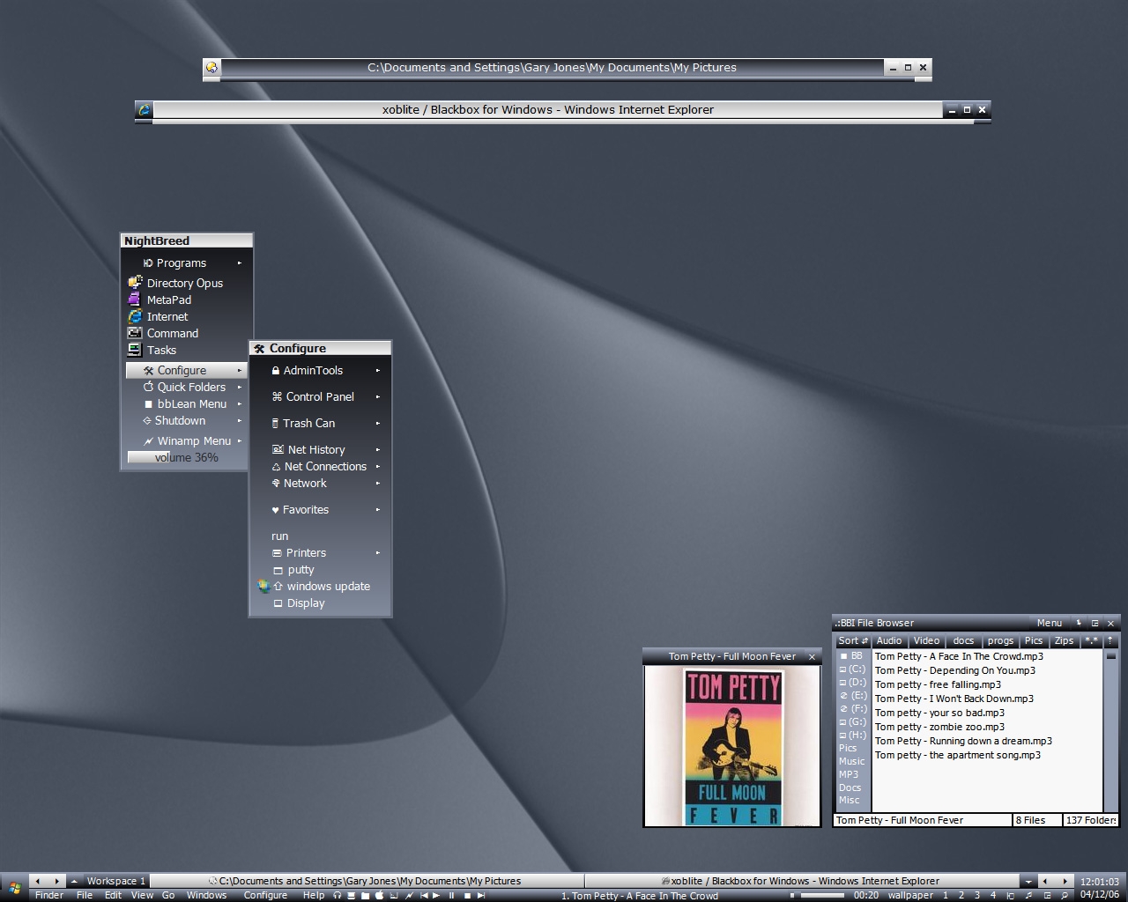Skip to next track in bottom bar
The image size is (1128, 902).
coord(481,895)
